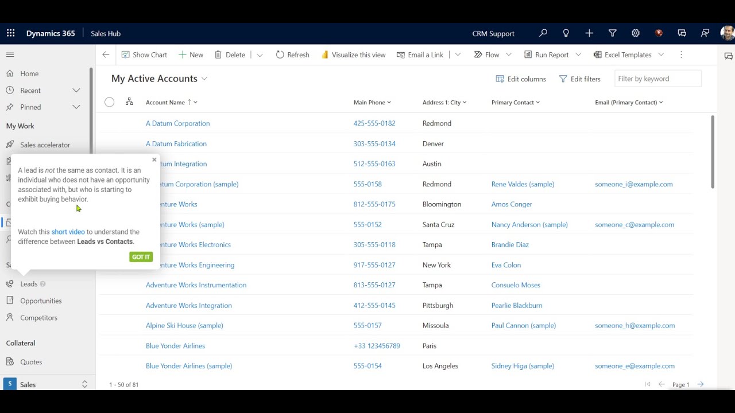Click email someone_h@example.com

[x=635, y=325]
